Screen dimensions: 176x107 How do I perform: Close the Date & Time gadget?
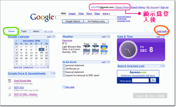coord(164,37)
